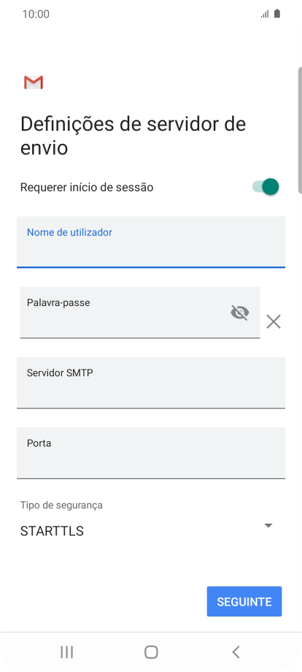The width and height of the screenshot is (302, 672).
Task: Focus the Nome de utilizador field
Action: [151, 243]
